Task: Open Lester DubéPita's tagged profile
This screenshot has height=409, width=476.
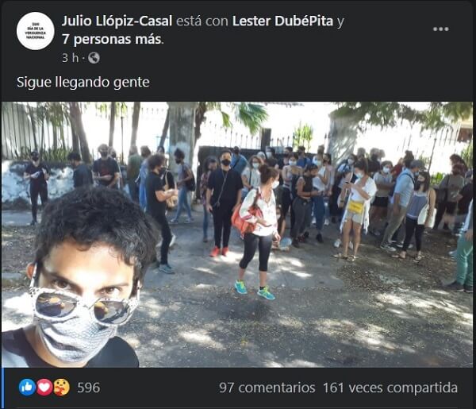Action: coord(282,21)
